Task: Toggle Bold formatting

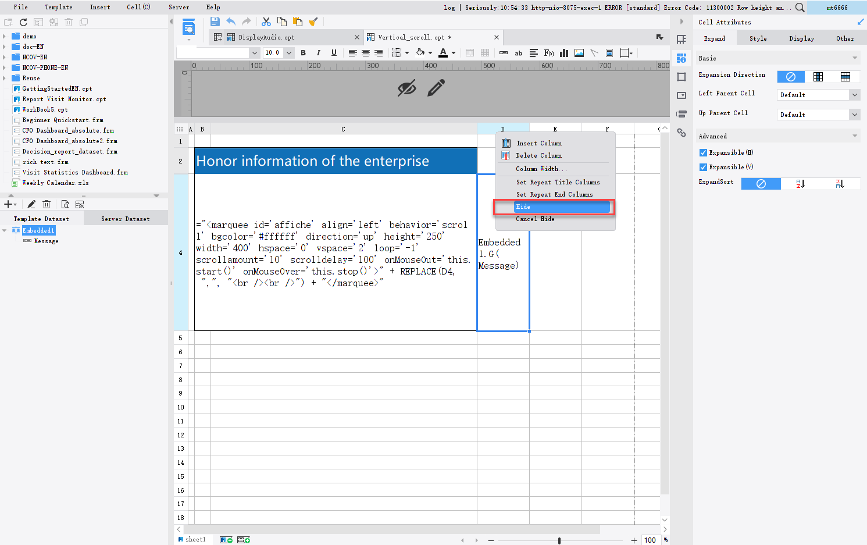Action: pos(303,52)
